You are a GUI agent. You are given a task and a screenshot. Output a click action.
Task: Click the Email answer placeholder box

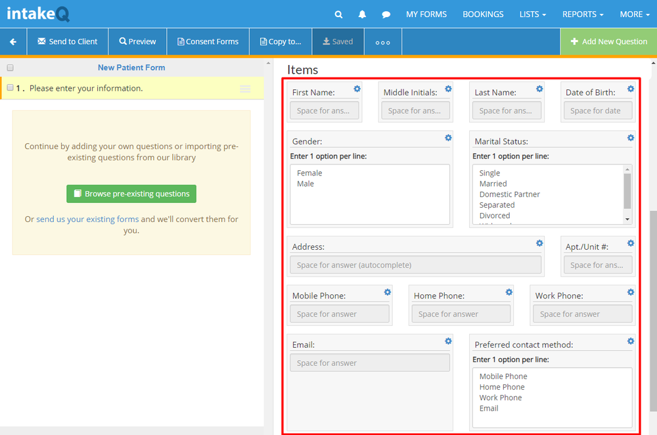coord(370,363)
